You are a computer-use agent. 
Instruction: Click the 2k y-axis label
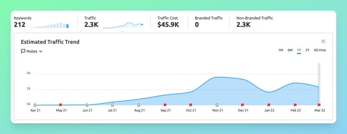(28, 89)
